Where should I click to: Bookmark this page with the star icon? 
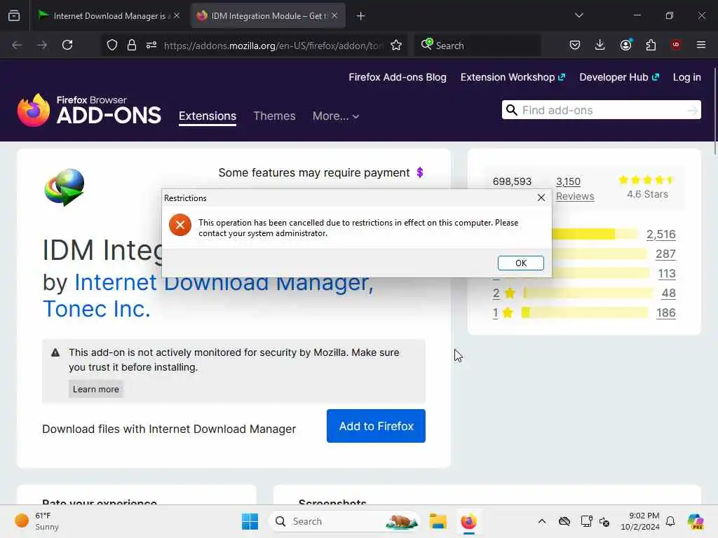pyautogui.click(x=396, y=46)
